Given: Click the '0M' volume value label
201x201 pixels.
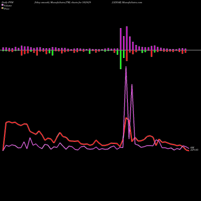Looking at the screenshot, I should click(192, 148).
